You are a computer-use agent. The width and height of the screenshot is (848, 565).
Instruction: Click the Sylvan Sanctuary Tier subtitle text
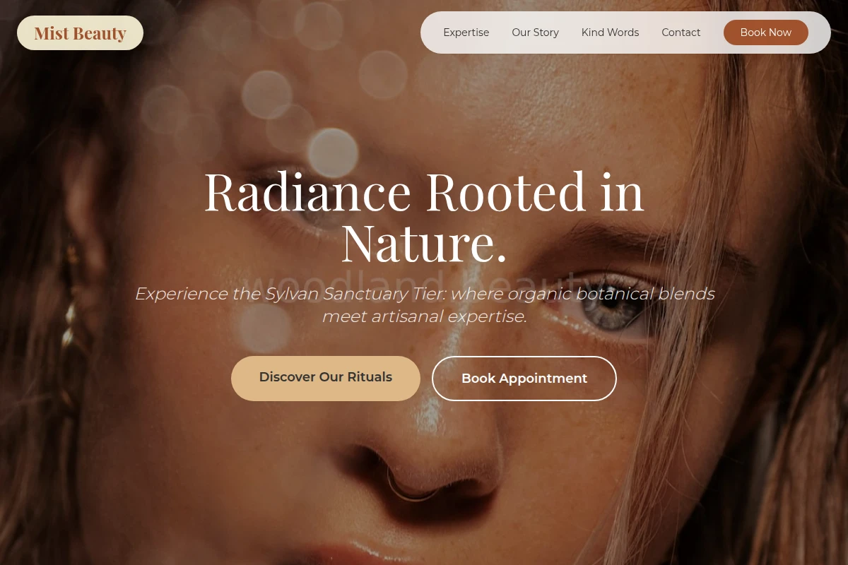tap(424, 304)
